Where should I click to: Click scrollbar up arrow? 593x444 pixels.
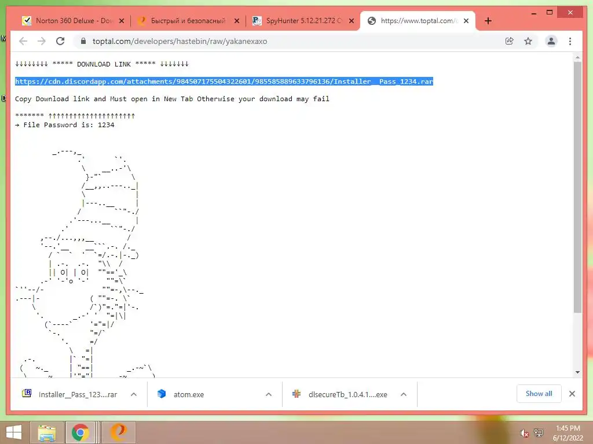(577, 58)
